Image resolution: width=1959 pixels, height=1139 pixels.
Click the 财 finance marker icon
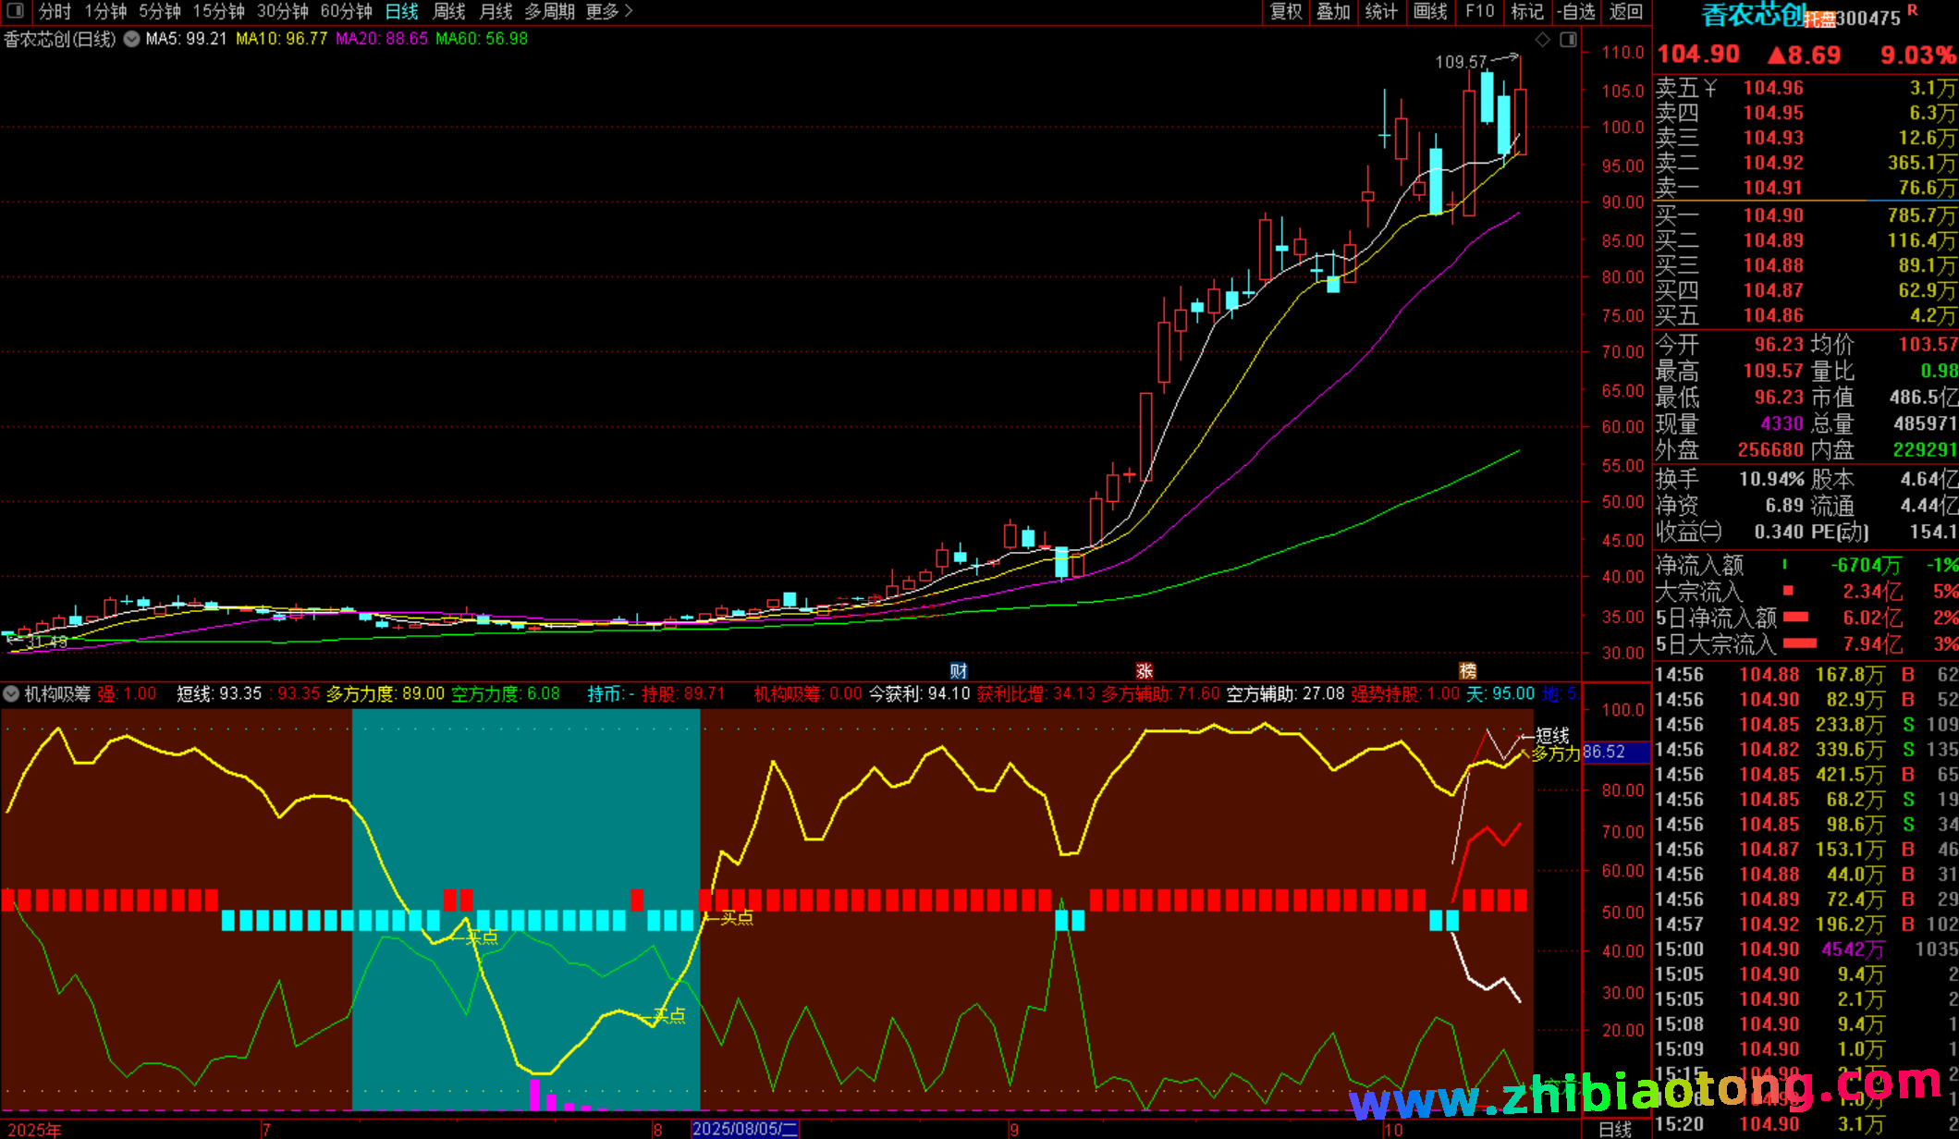(959, 671)
